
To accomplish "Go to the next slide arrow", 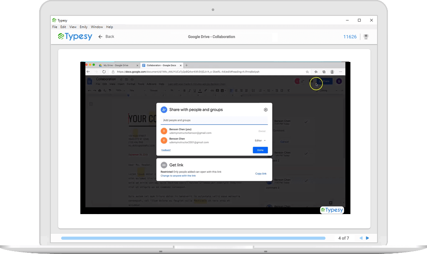I will 367,238.
